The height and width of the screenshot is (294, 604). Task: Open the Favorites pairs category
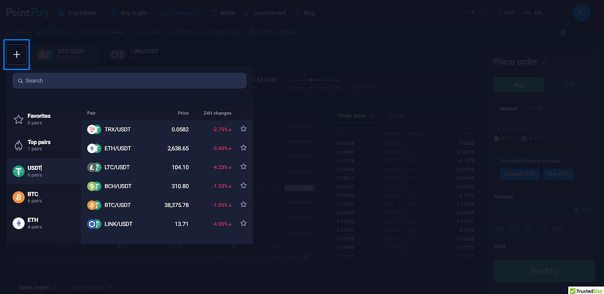[44, 119]
